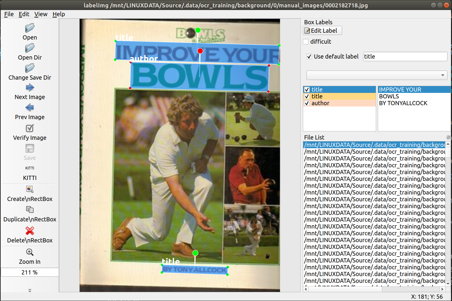Open the label filter combo box
452x301 pixels.
point(377,75)
